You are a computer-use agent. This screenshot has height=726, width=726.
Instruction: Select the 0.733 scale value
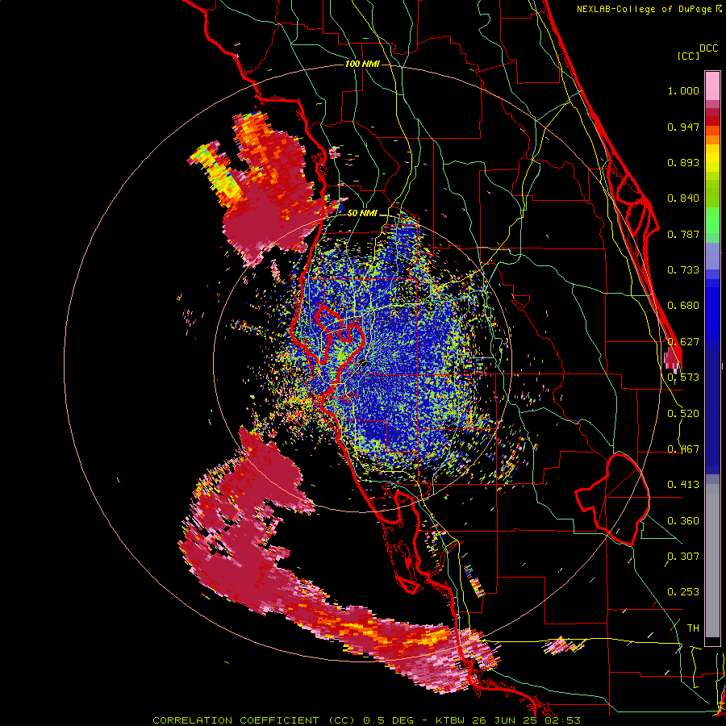683,270
